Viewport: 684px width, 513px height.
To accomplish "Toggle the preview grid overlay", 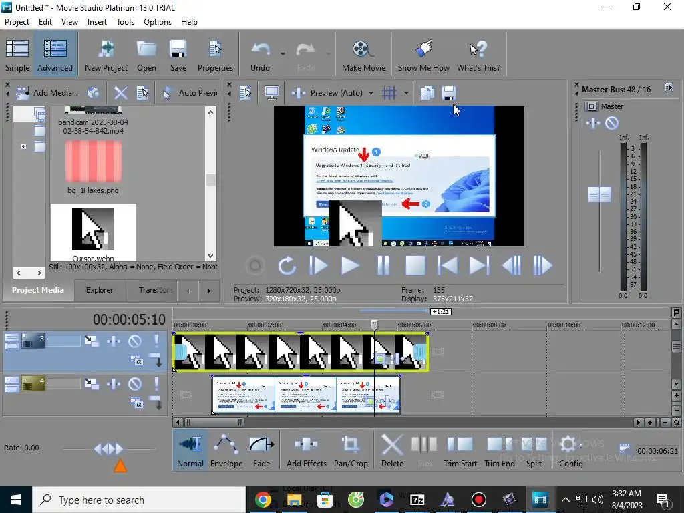I will (389, 92).
